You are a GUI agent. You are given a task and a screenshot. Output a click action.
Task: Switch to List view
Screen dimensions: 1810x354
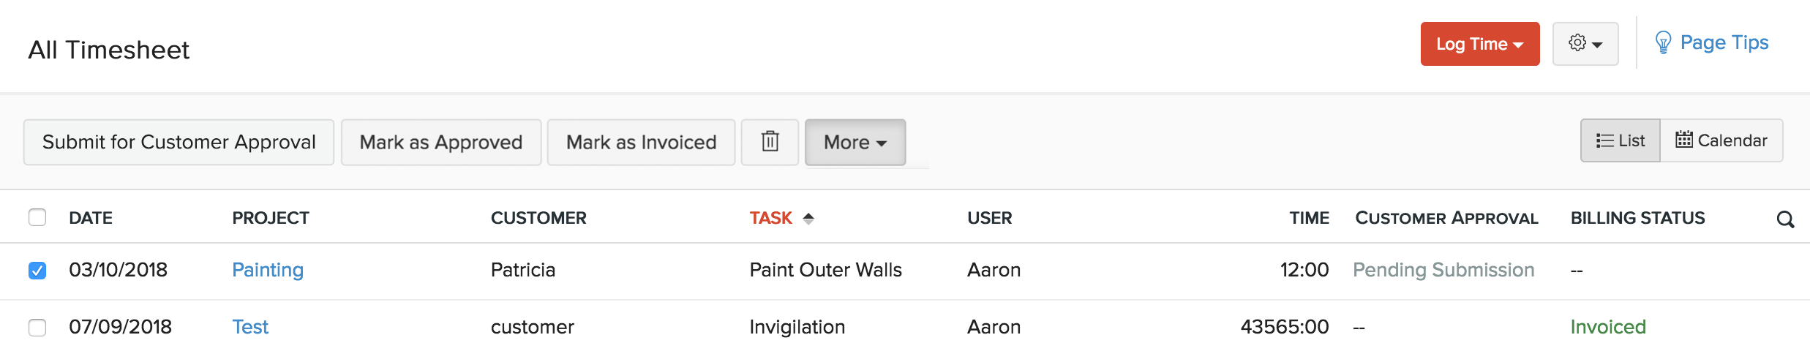pyautogui.click(x=1621, y=140)
